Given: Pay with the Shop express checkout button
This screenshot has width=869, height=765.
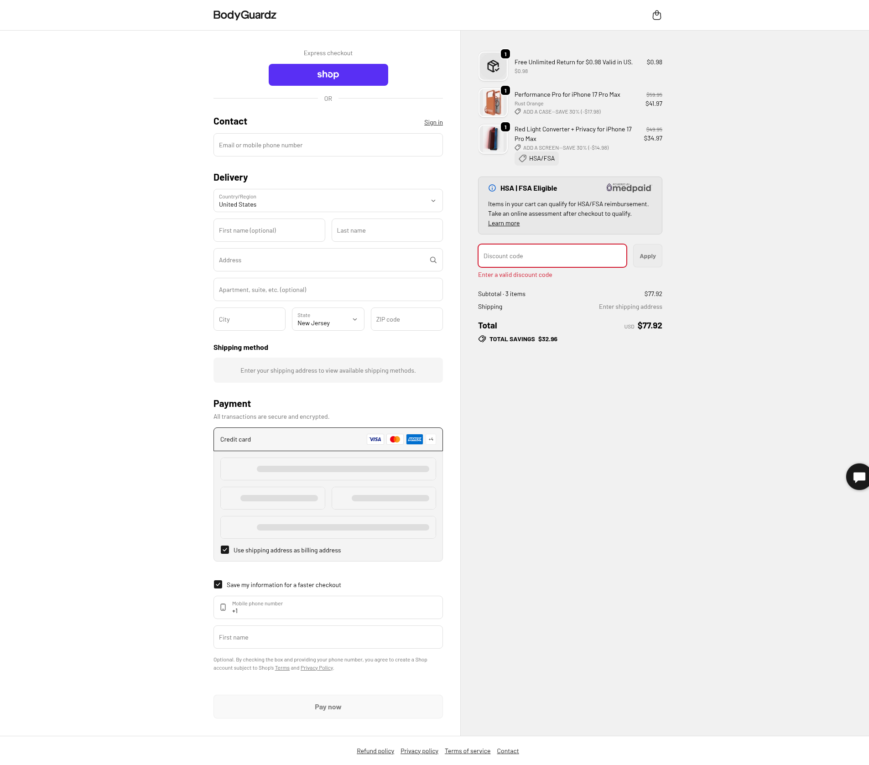Looking at the screenshot, I should click(328, 75).
